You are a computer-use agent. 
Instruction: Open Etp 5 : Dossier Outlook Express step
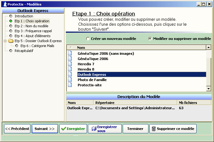coord(38,41)
